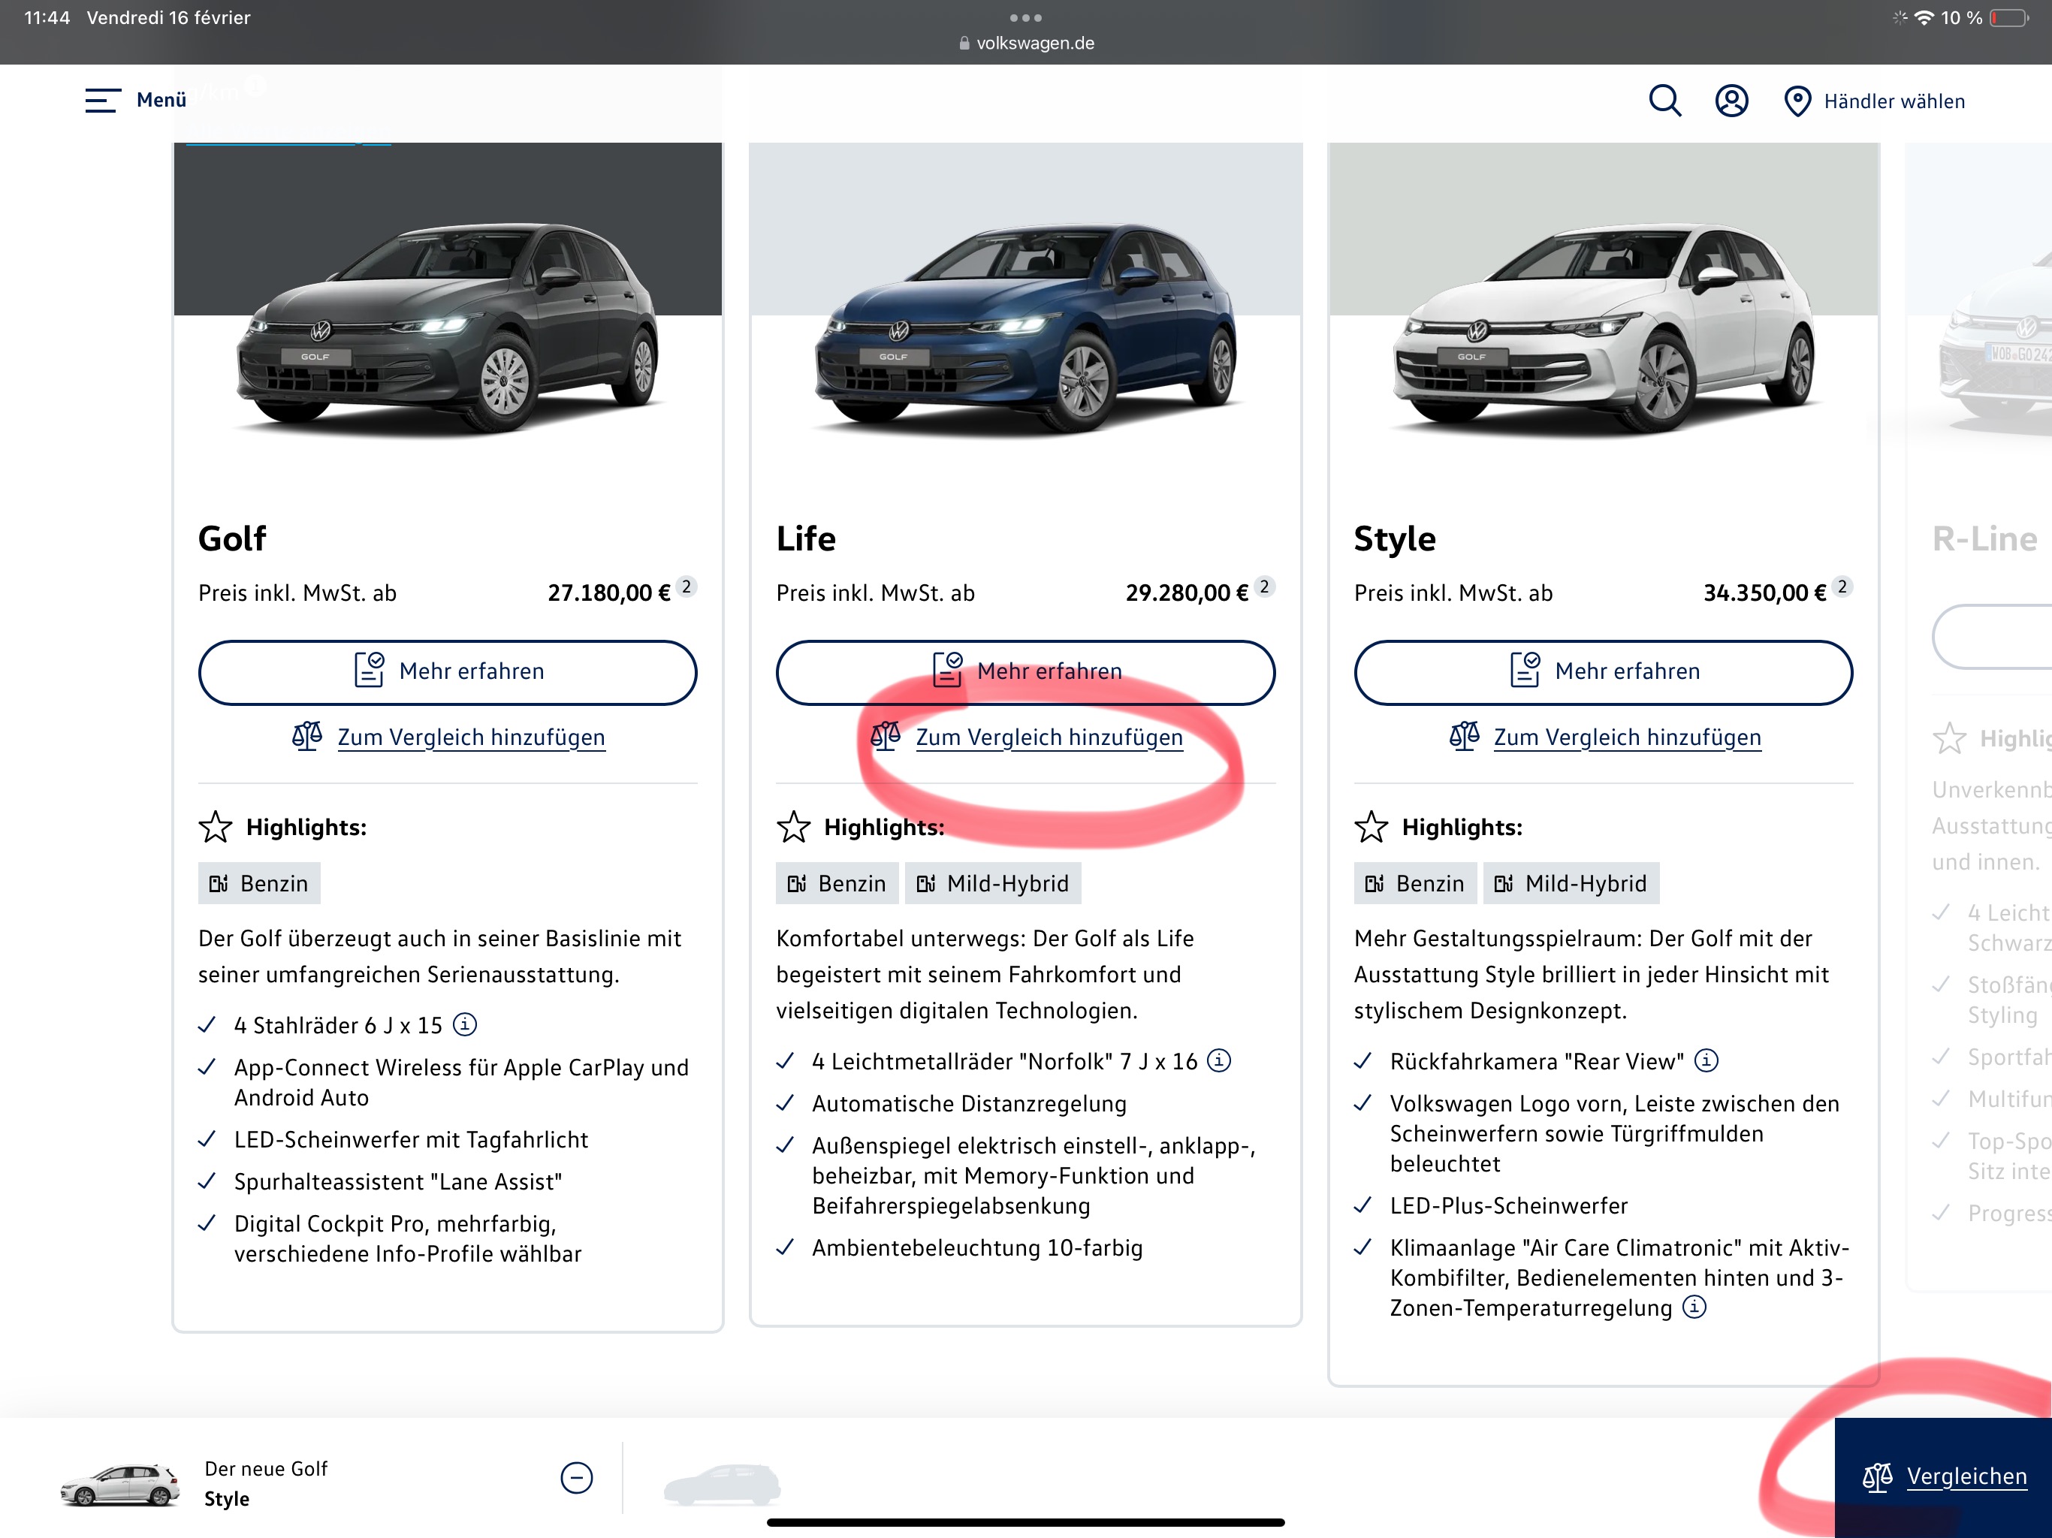Choose dealer via Händler wählen
Viewport: 2052px width, 1538px height.
coord(1893,101)
